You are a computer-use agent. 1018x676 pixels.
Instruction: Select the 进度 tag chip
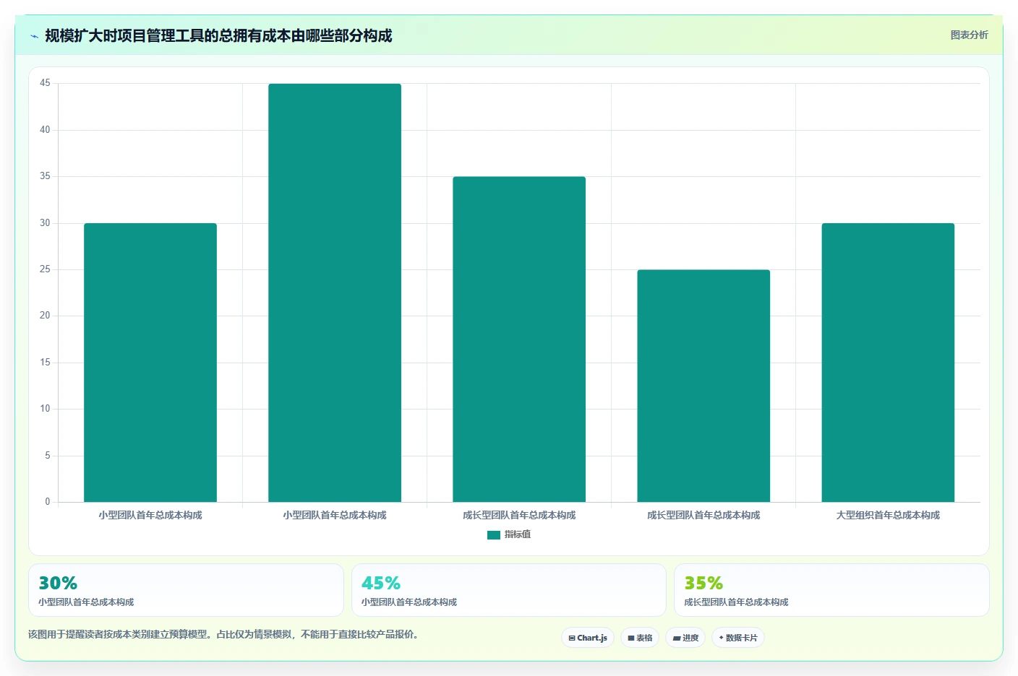tap(685, 638)
